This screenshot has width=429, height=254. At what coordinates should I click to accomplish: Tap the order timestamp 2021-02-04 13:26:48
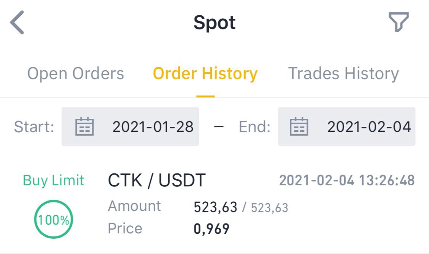tap(347, 180)
